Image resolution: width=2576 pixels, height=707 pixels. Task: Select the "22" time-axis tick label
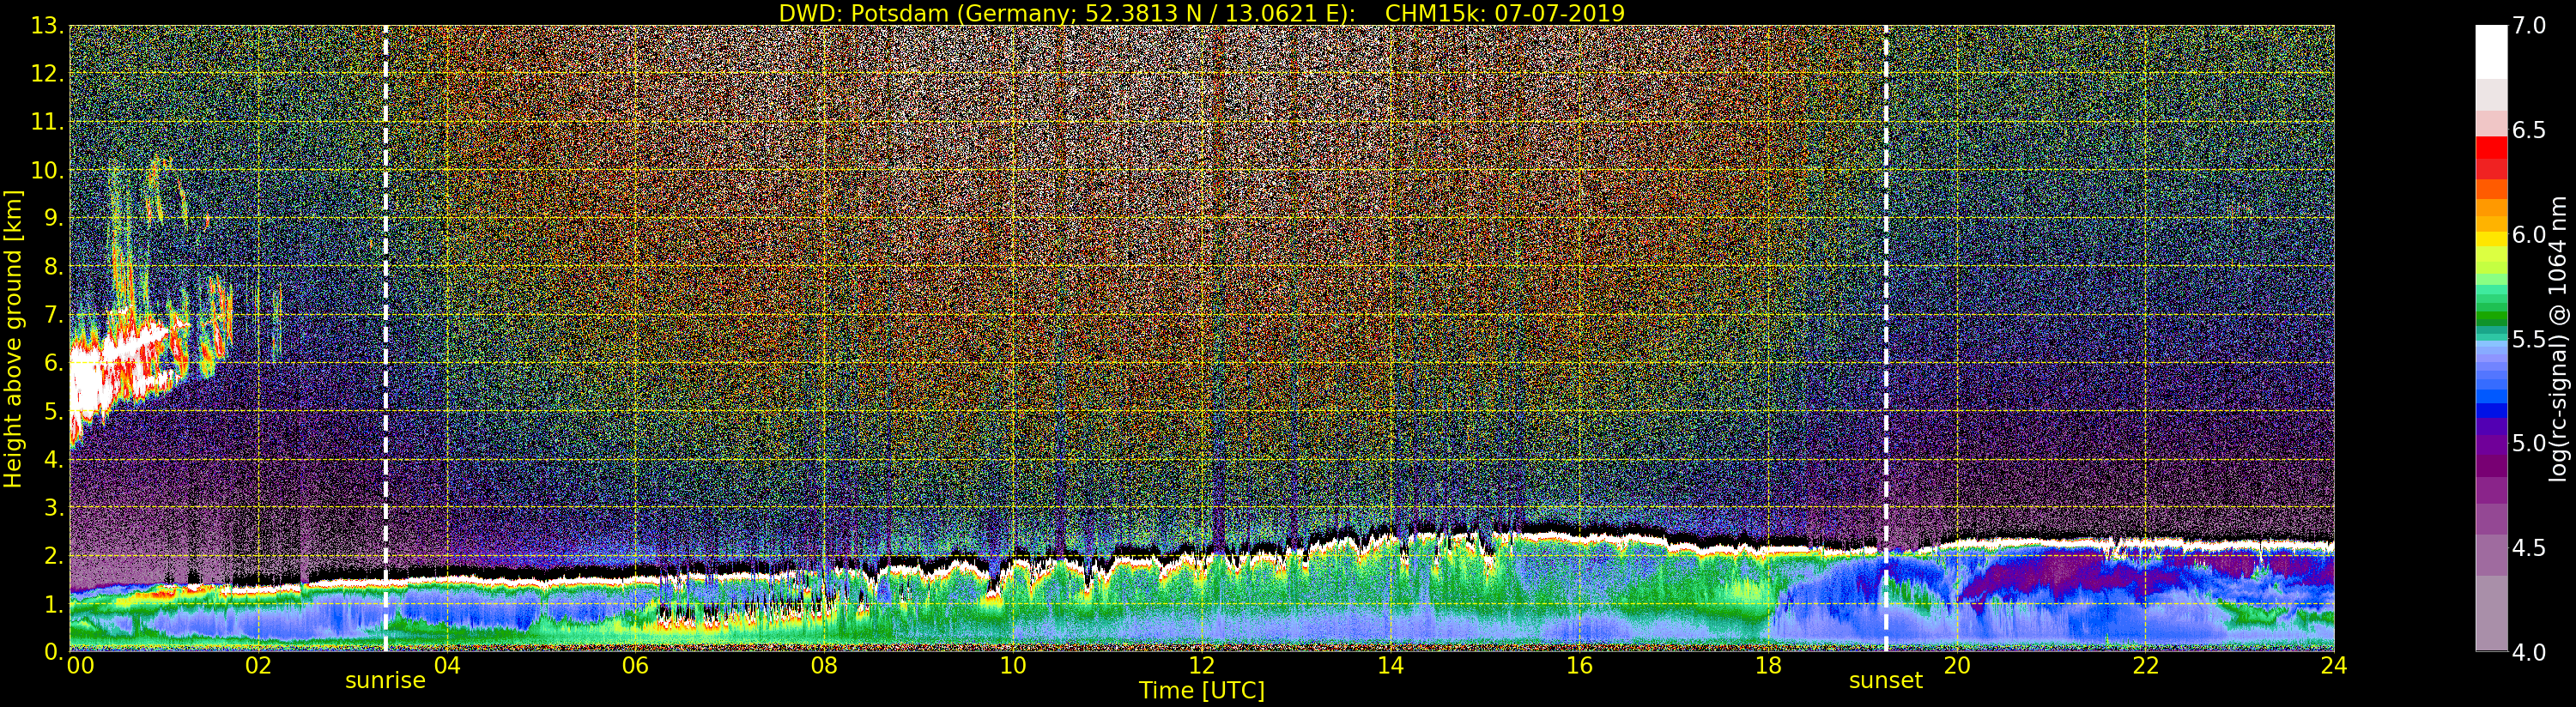[x=2146, y=665]
